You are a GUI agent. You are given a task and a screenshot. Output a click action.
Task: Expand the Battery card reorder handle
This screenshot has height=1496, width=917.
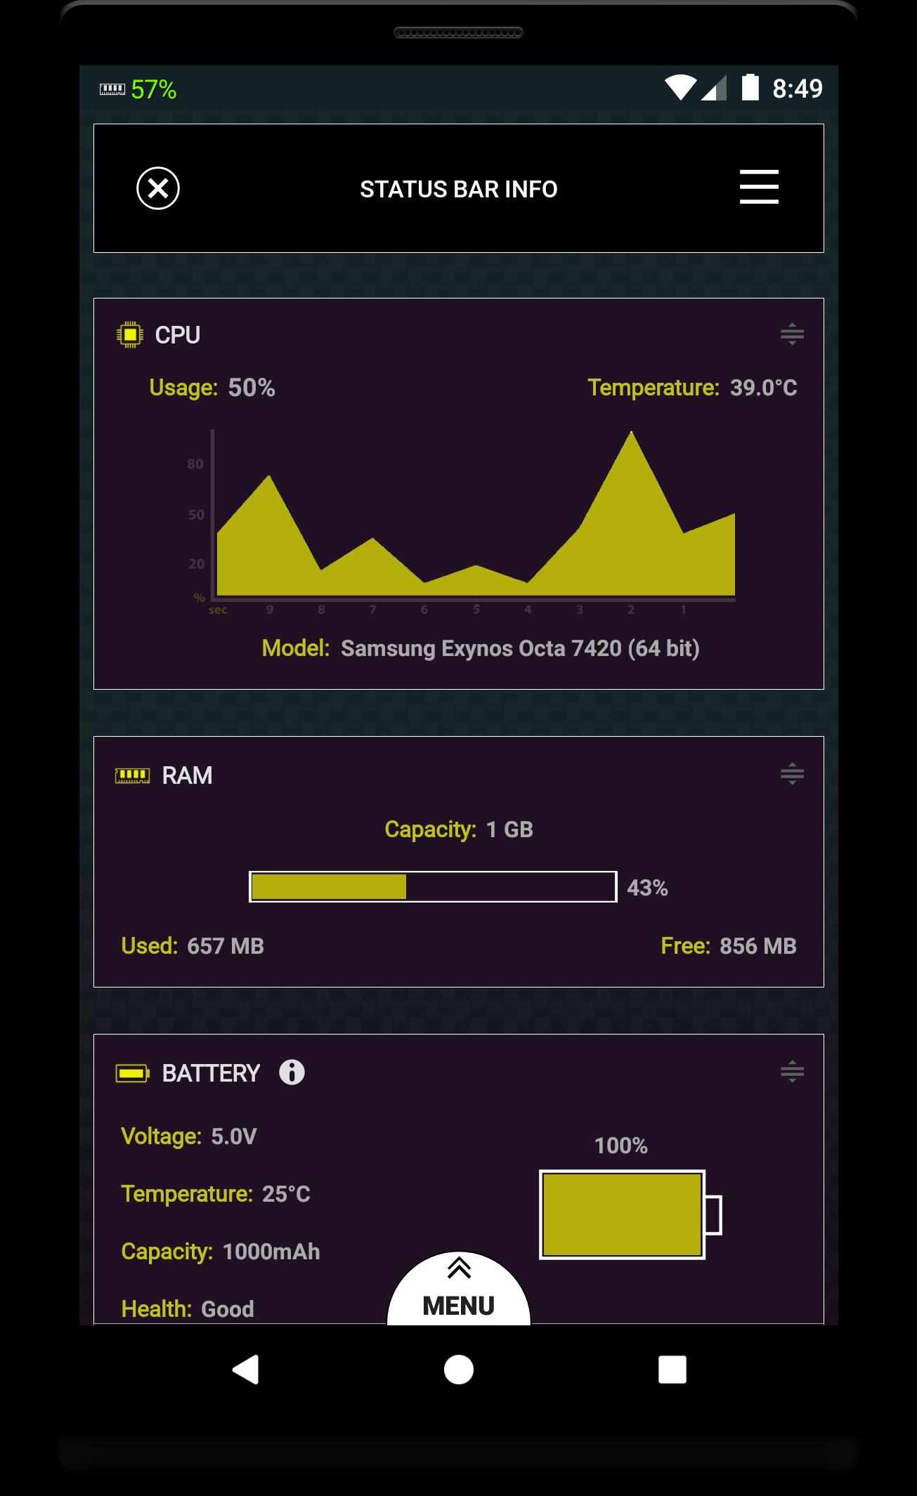tap(792, 1072)
